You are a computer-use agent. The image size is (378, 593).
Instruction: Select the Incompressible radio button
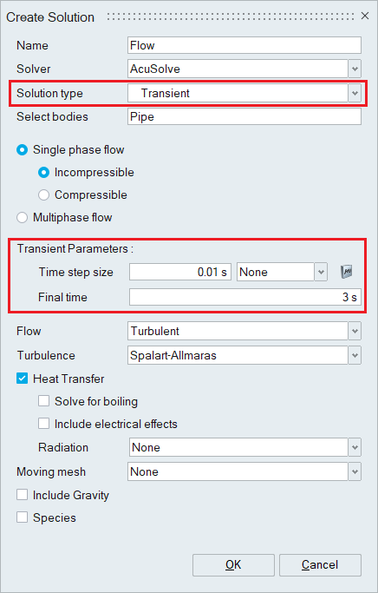click(44, 173)
